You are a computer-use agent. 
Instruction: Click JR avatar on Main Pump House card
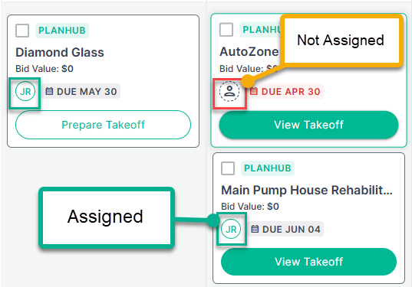point(231,229)
